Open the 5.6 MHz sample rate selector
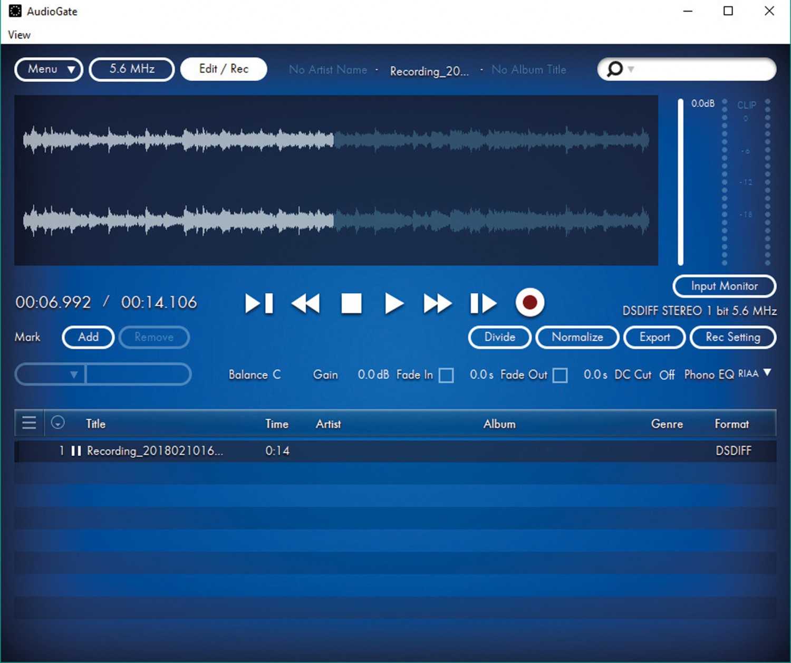Image resolution: width=791 pixels, height=663 pixels. click(x=132, y=69)
